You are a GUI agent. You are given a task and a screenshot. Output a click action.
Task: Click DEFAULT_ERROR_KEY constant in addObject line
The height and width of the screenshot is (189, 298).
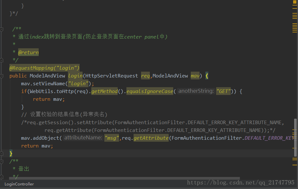[269, 138]
